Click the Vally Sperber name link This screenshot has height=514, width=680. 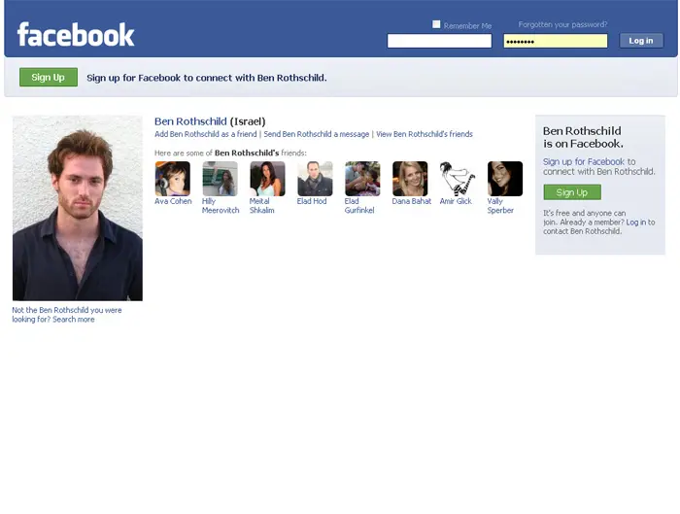[x=500, y=206]
